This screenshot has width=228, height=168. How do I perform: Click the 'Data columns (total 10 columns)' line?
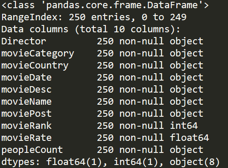91,29
